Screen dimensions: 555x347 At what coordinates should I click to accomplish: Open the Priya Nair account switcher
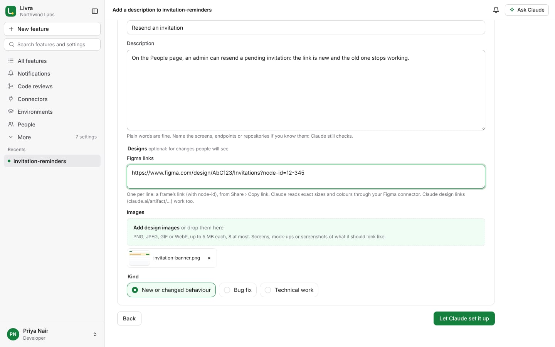coord(52,334)
